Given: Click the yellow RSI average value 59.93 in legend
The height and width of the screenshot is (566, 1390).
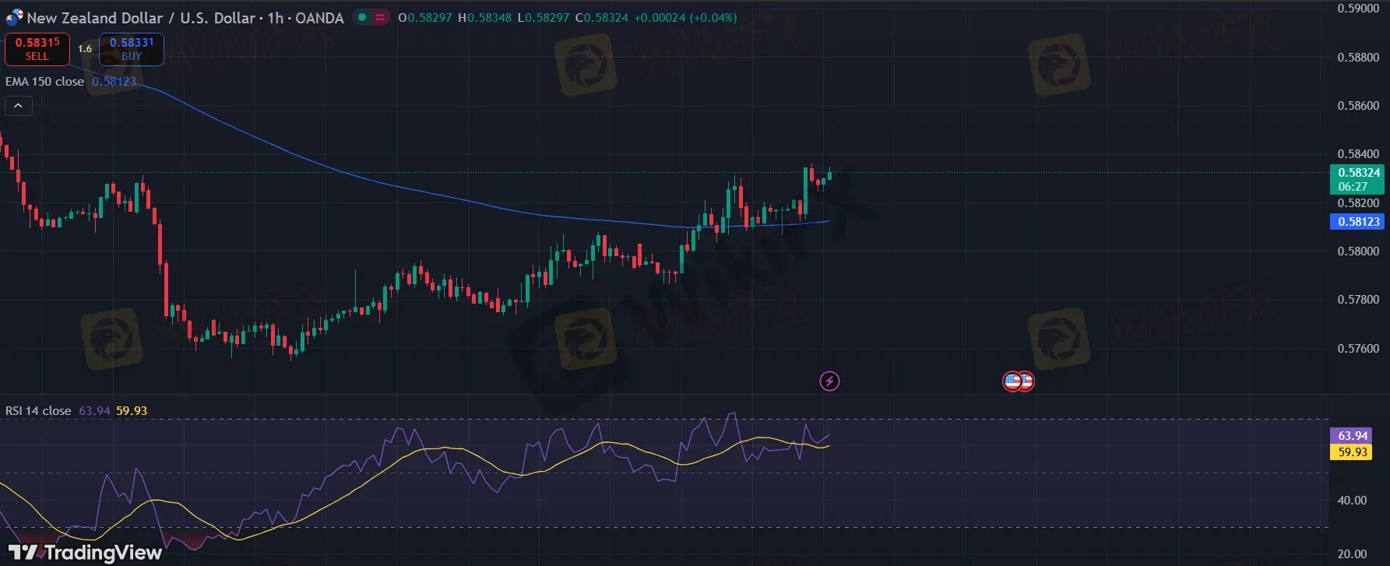Looking at the screenshot, I should pyautogui.click(x=132, y=411).
